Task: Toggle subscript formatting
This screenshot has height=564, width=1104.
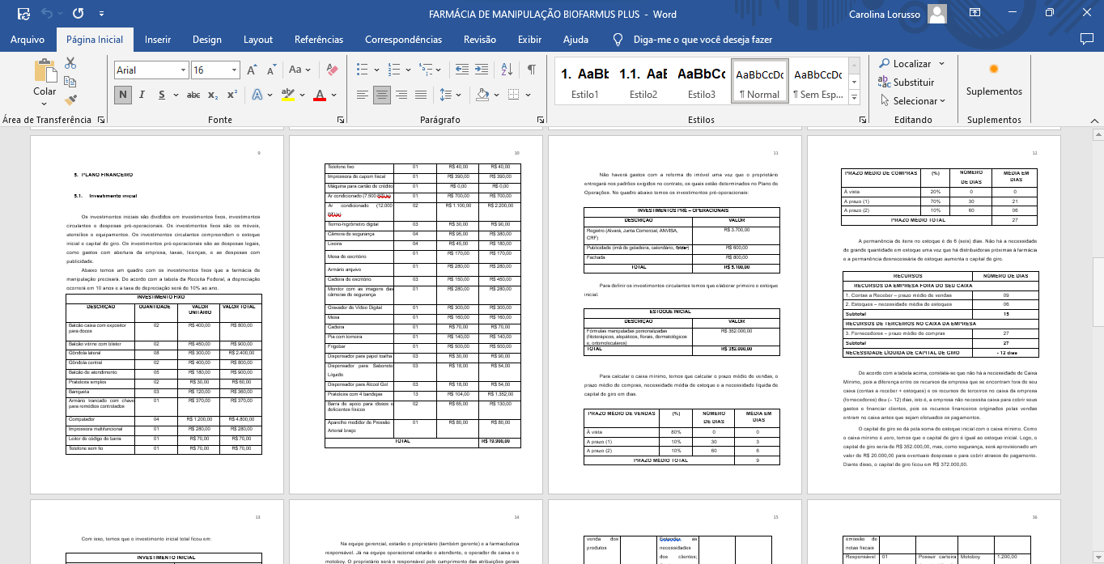Action: [213, 95]
